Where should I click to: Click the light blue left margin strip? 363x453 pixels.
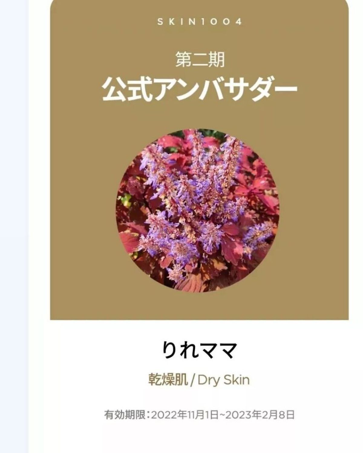click(14, 226)
